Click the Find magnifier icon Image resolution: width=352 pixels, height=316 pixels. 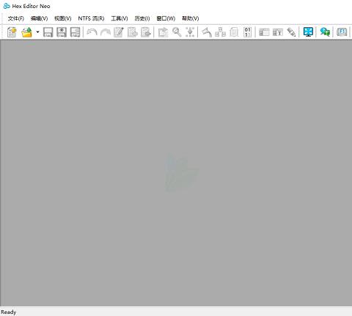(177, 32)
